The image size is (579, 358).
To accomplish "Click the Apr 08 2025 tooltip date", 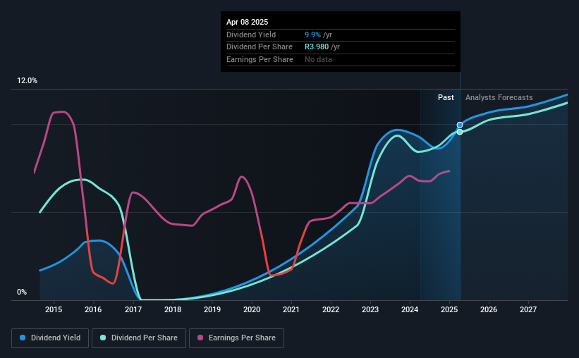I will point(247,22).
